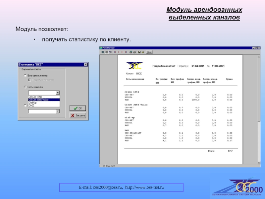
Task: Click the start date 01.04.2001 in report
Action: point(198,66)
